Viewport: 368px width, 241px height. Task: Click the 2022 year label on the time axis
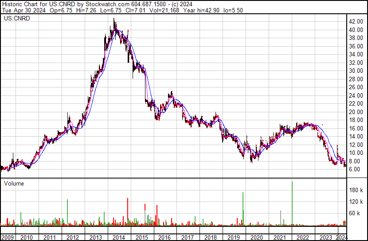302,237
